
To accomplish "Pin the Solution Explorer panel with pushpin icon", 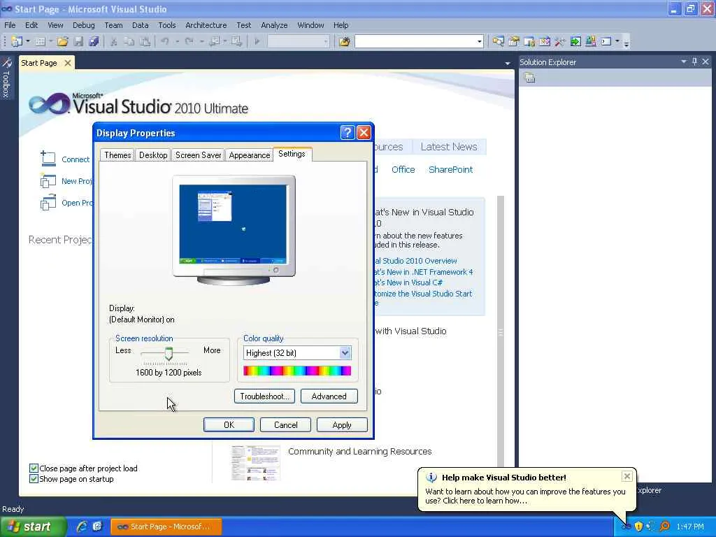I will (694, 62).
